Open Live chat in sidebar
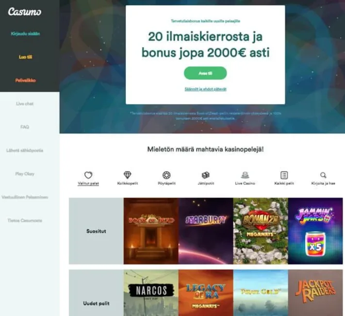345x316 pixels. click(x=25, y=104)
